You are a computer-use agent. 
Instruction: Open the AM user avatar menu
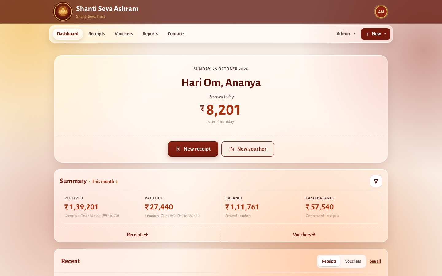(x=381, y=12)
